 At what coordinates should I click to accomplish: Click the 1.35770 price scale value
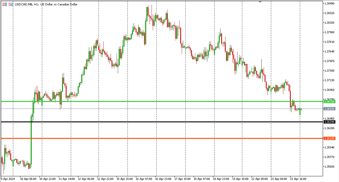pyautogui.click(x=329, y=157)
